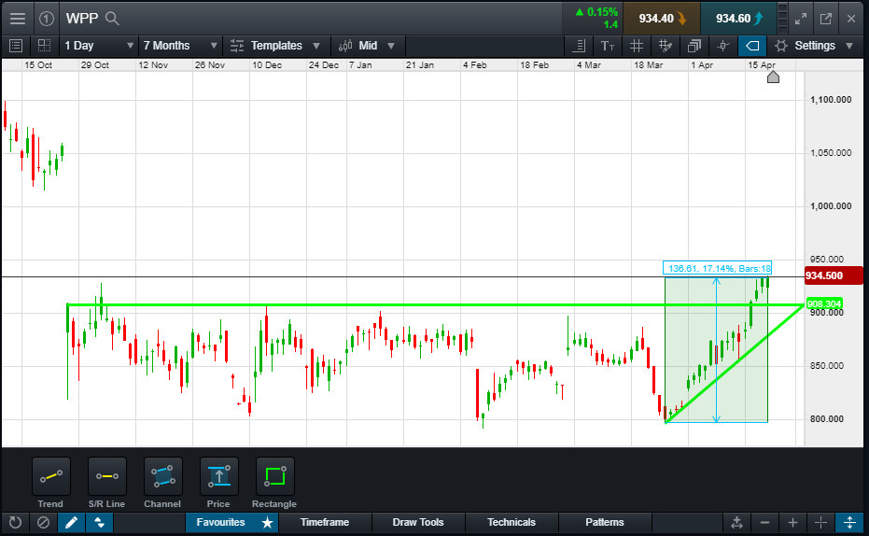
Task: Click the Templates sliders icon
Action: (237, 46)
